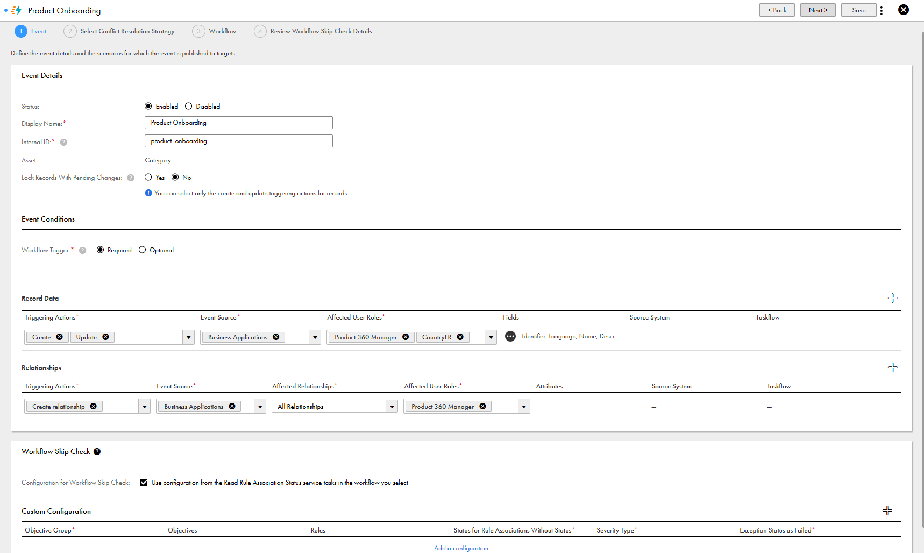Expand Relationships Triggering Actions dropdown

145,407
